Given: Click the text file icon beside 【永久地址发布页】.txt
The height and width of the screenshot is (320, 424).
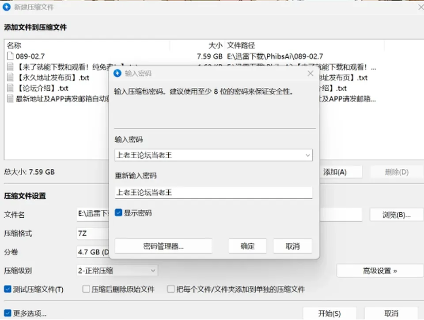Looking at the screenshot, I should click(x=10, y=78).
